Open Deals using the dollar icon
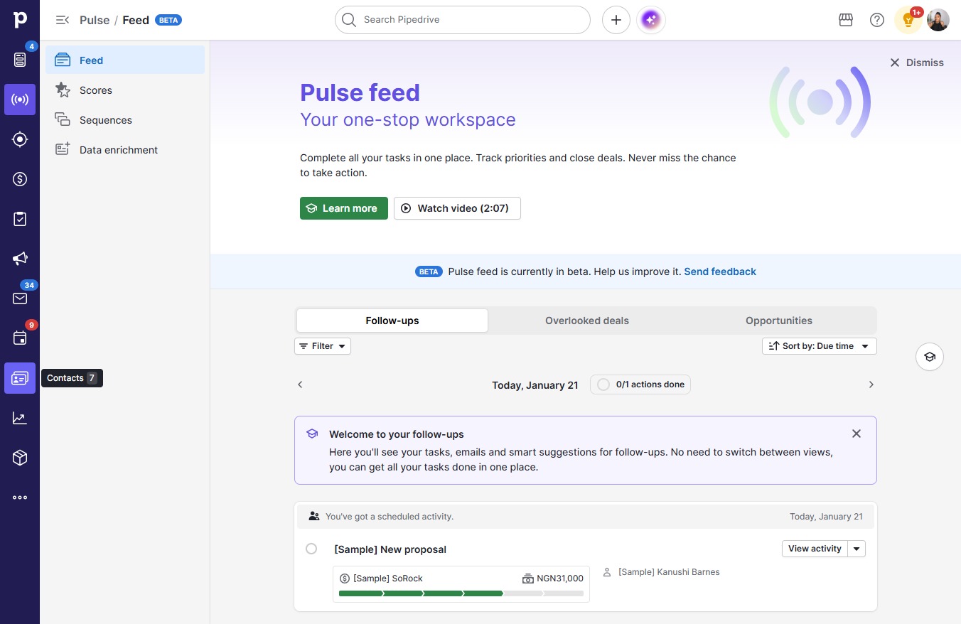 pyautogui.click(x=20, y=179)
